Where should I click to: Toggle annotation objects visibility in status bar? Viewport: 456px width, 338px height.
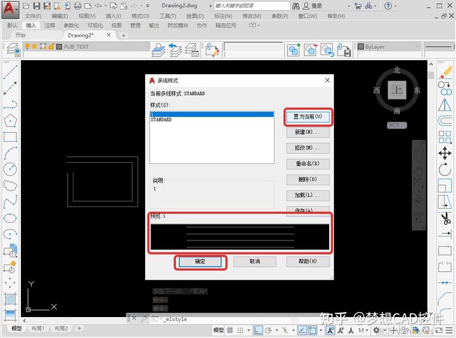[x=331, y=330]
